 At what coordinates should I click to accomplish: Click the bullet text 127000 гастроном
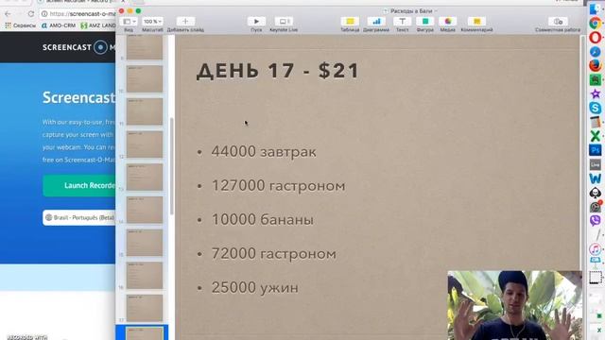[x=278, y=186]
